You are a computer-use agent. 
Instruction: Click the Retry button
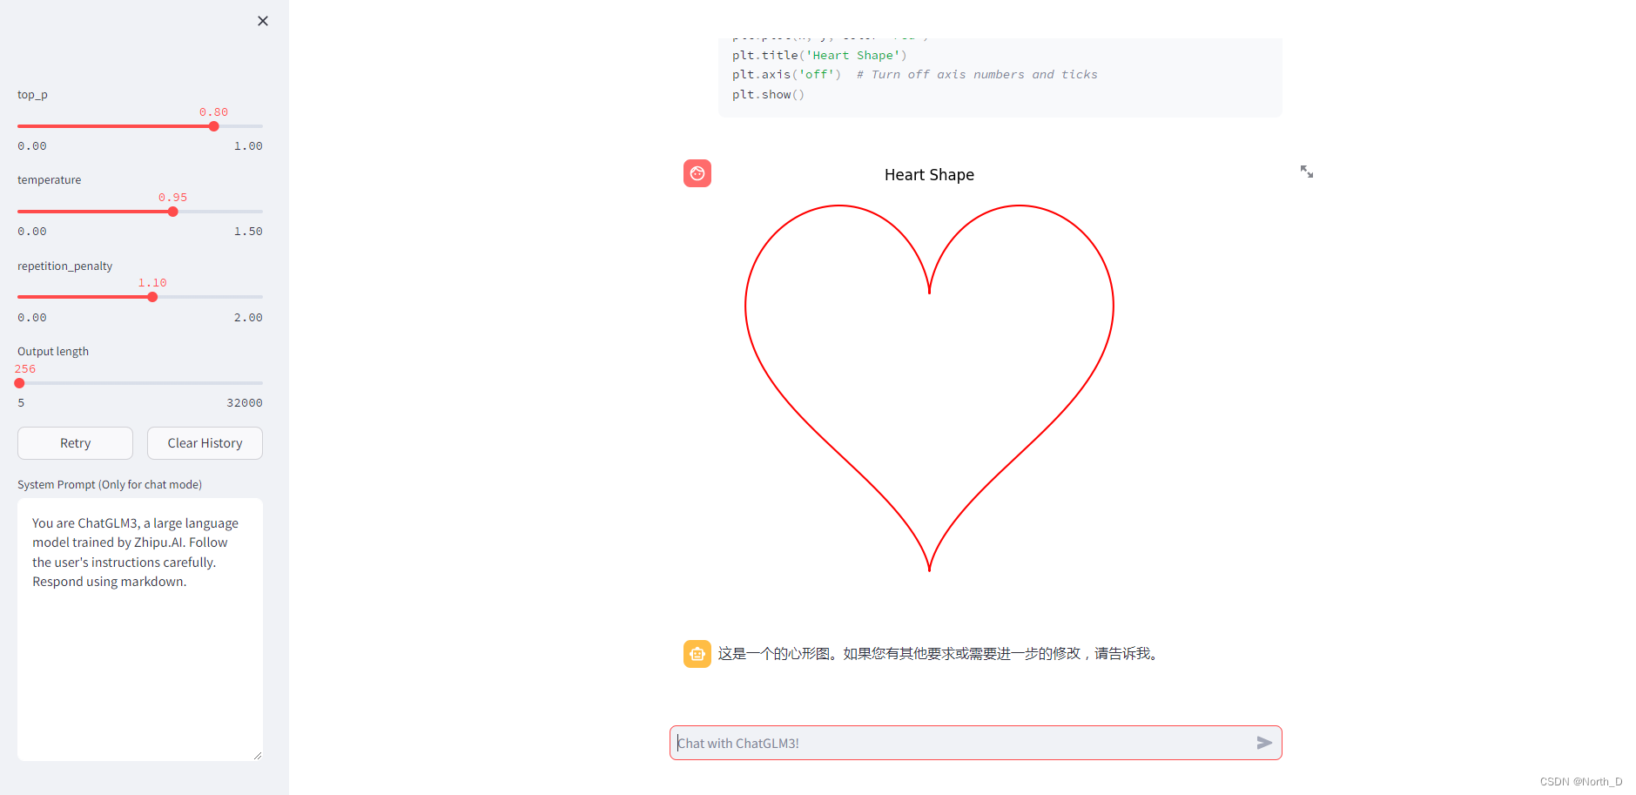coord(75,443)
